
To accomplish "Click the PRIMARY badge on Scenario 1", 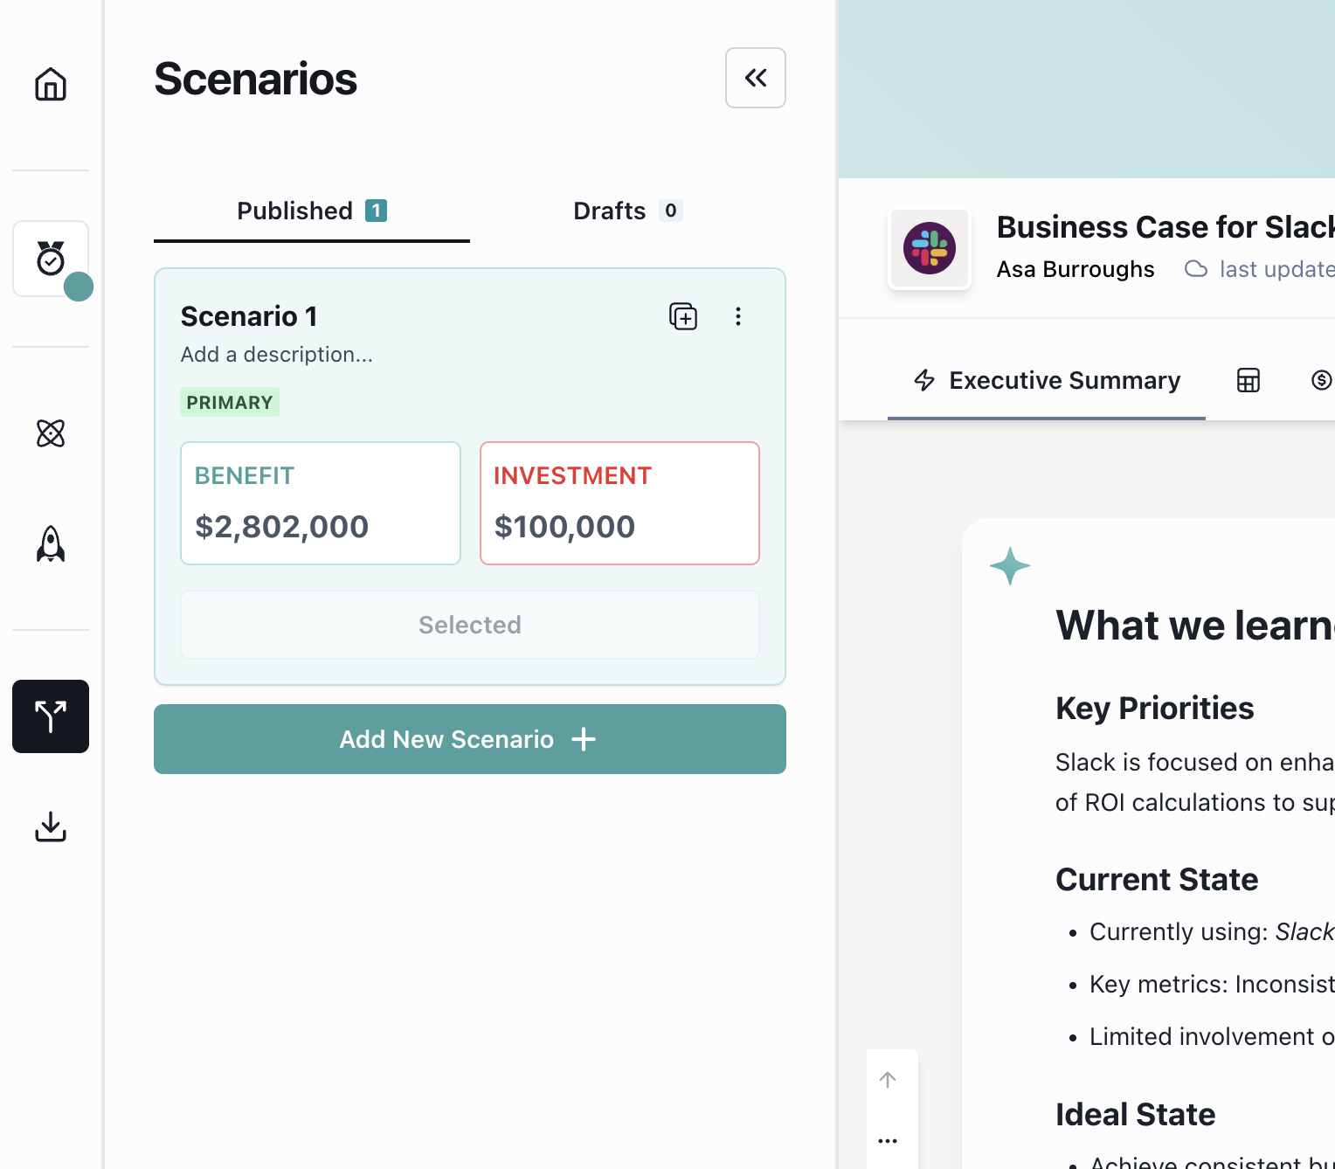I will [x=229, y=402].
